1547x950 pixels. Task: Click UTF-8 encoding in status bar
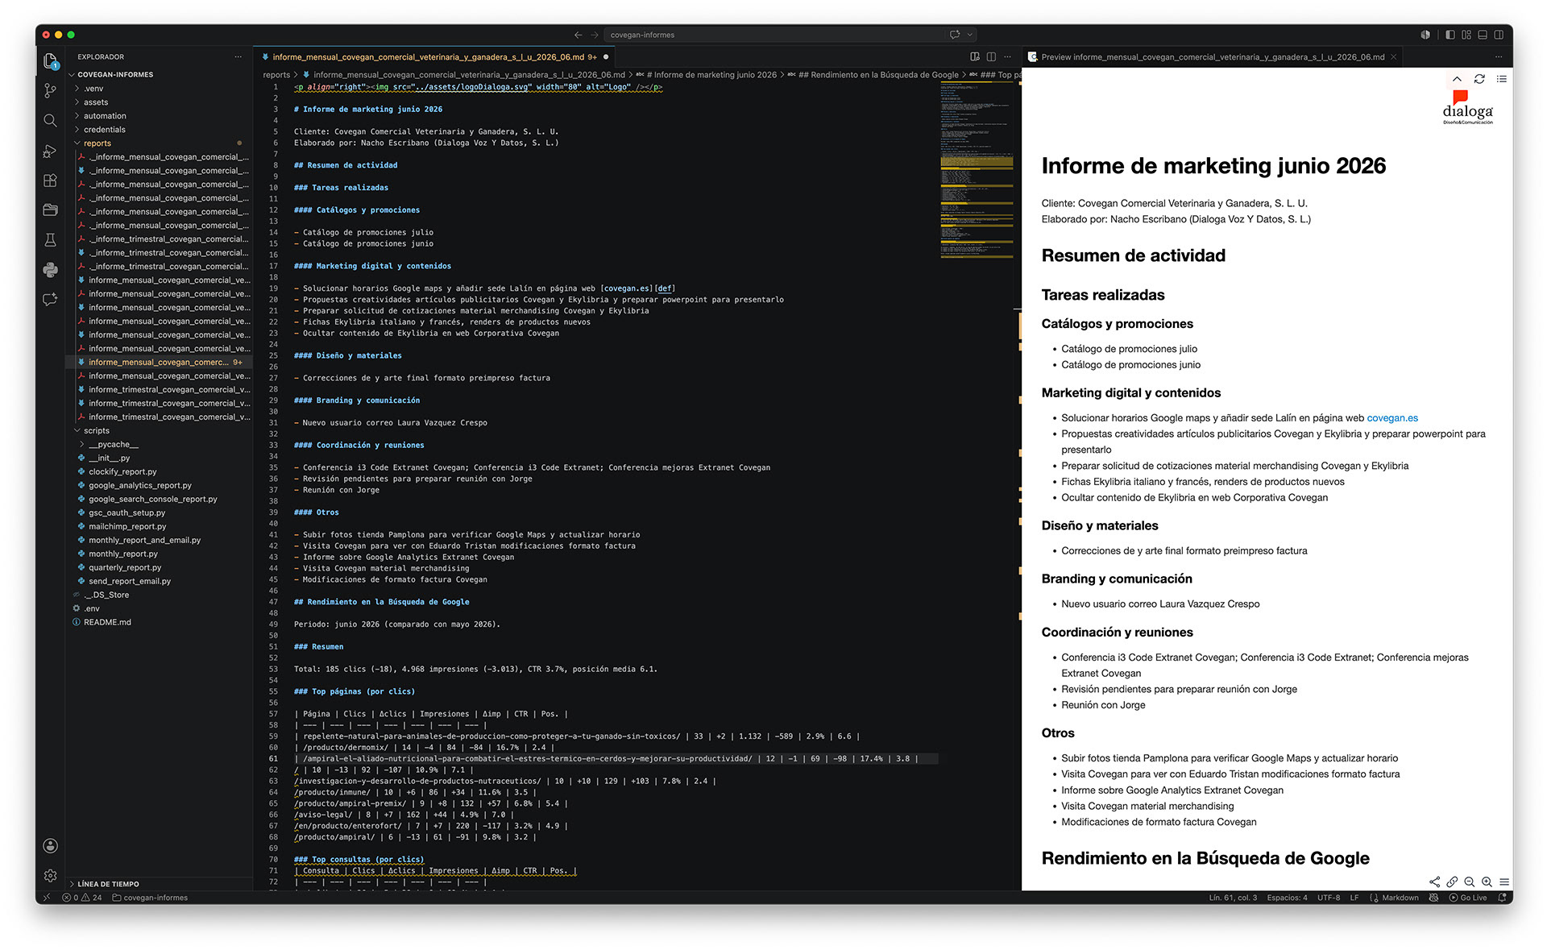pyautogui.click(x=1329, y=897)
